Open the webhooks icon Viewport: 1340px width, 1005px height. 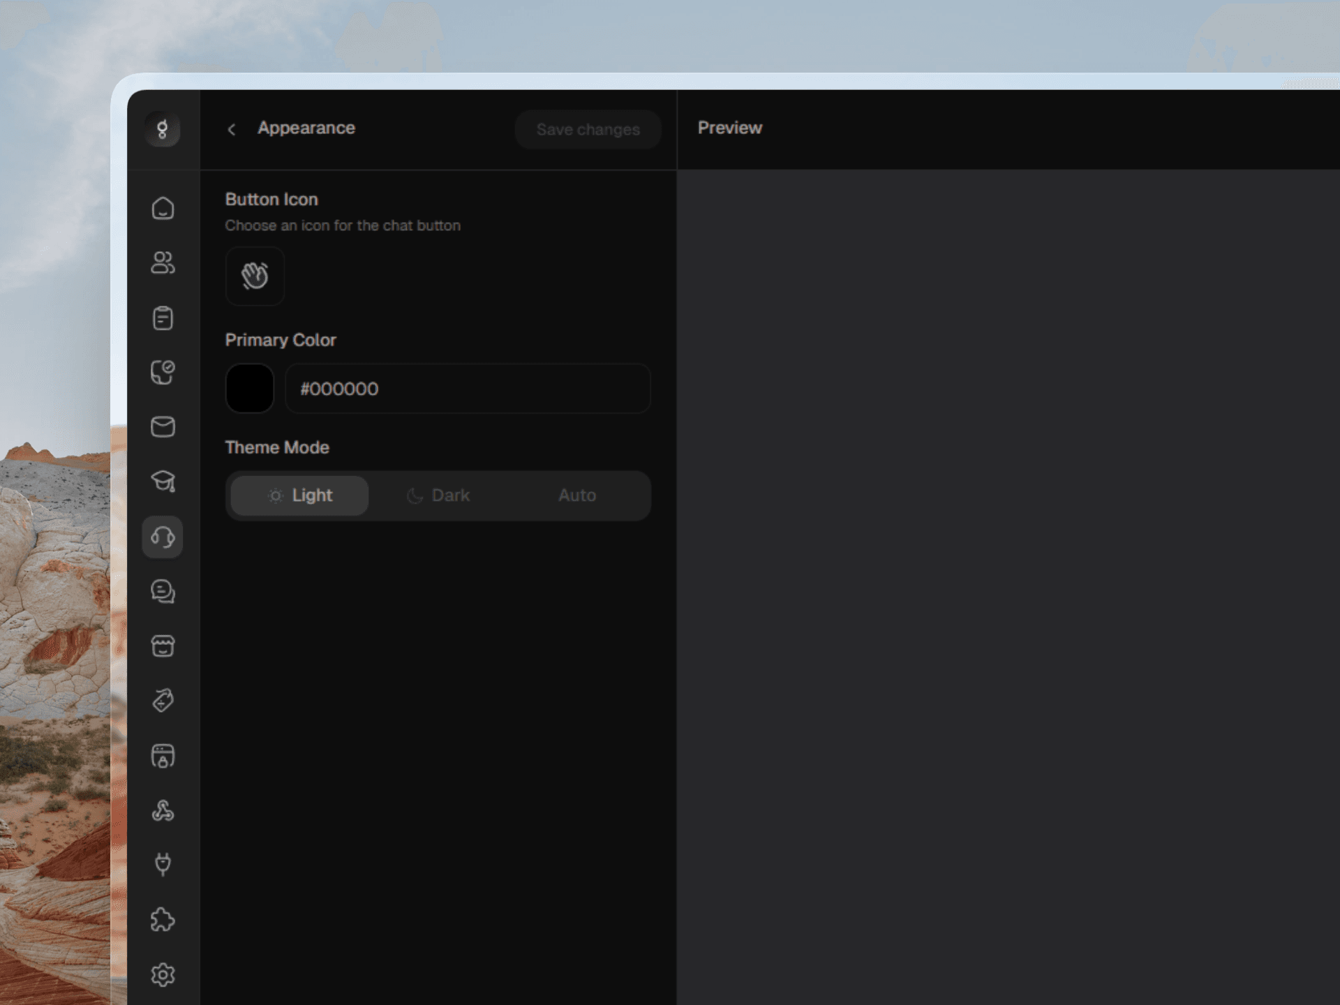(163, 810)
